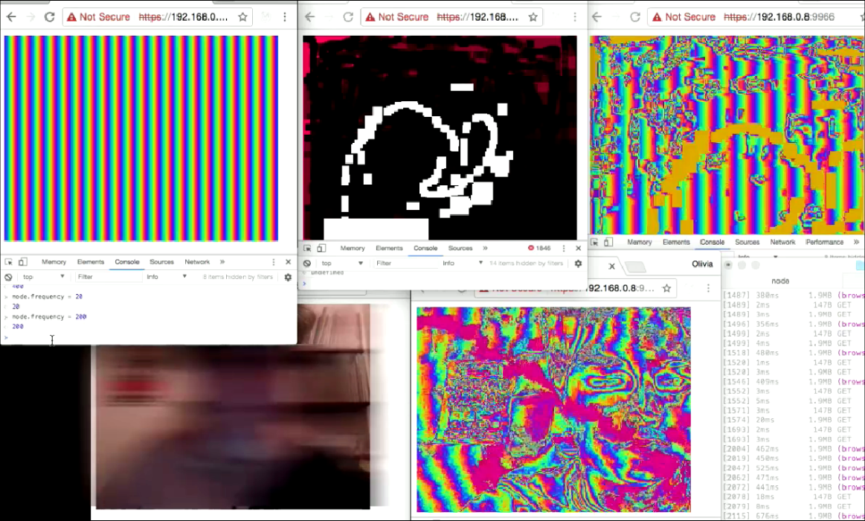Click the red error count 1846 badge

coord(541,248)
